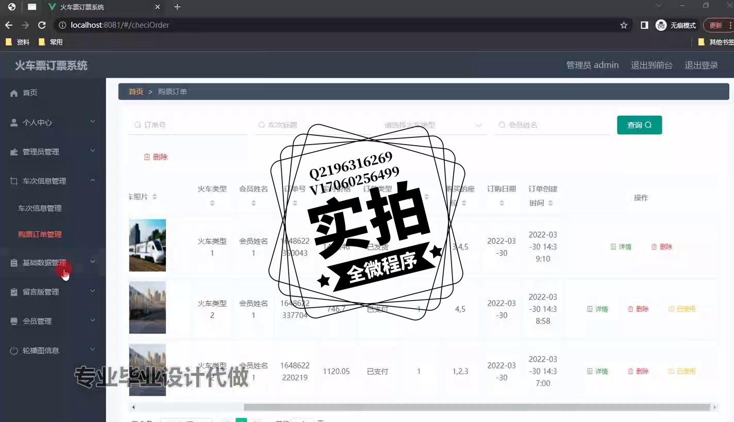Focus the 车次标题 search field
Screen dimensions: 734x422
click(x=311, y=125)
